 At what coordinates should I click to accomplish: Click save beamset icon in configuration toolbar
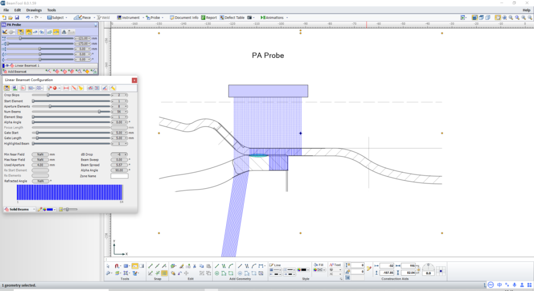(x=15, y=88)
